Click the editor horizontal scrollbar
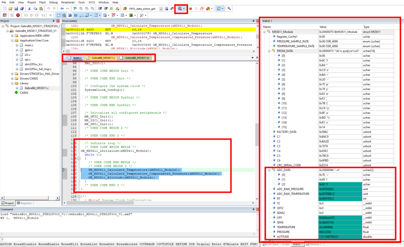The width and height of the screenshot is (404, 247). pos(159,203)
